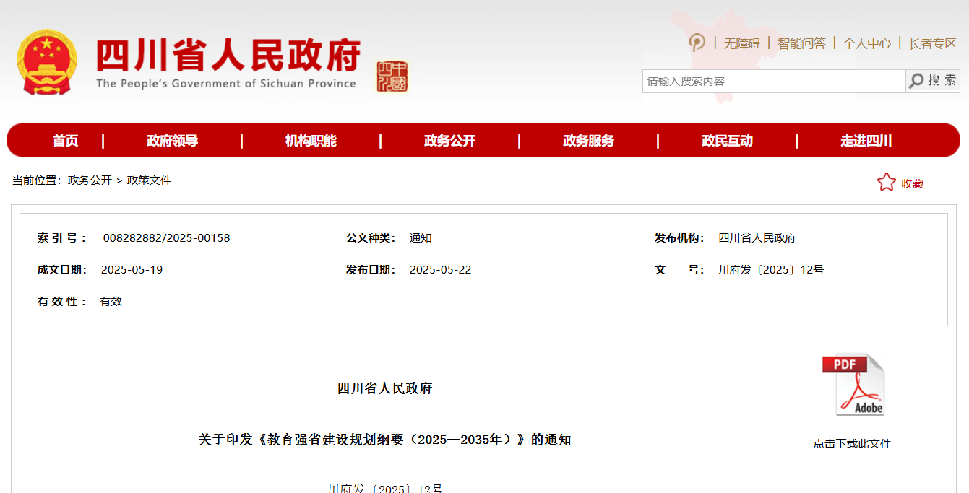This screenshot has height=493, width=969.
Task: Navigate to 政务公开 in red menu bar
Action: (449, 141)
